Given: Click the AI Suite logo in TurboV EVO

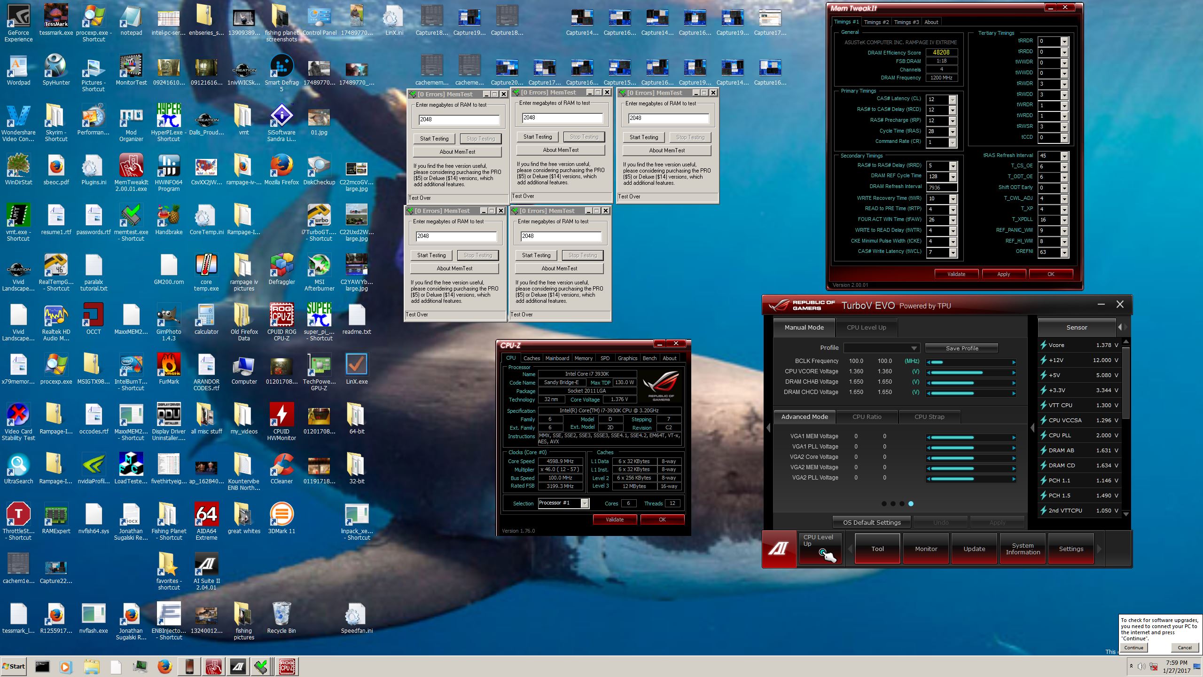Looking at the screenshot, I should pos(779,549).
